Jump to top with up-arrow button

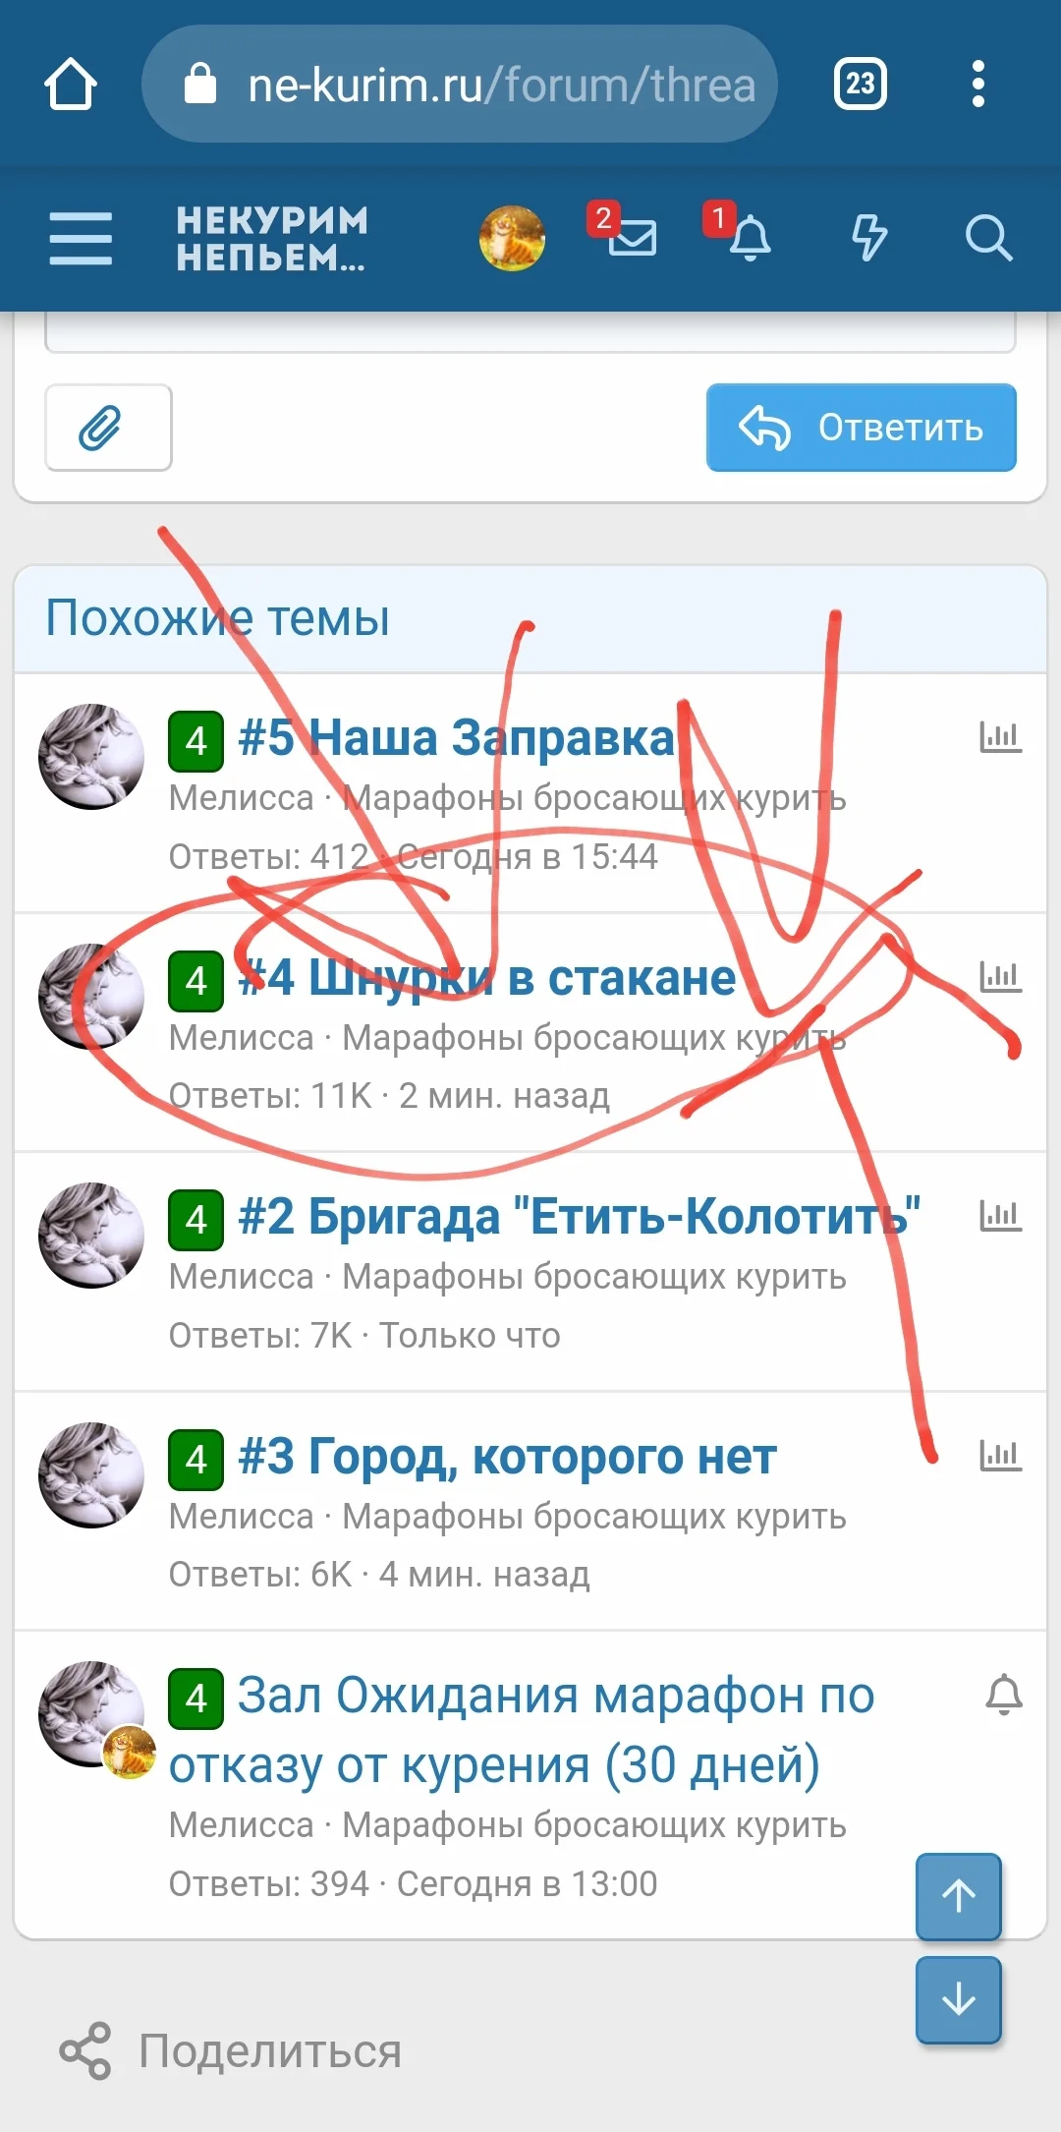[x=959, y=1897]
